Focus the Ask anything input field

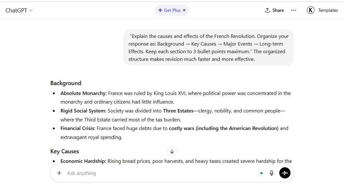pos(160,173)
